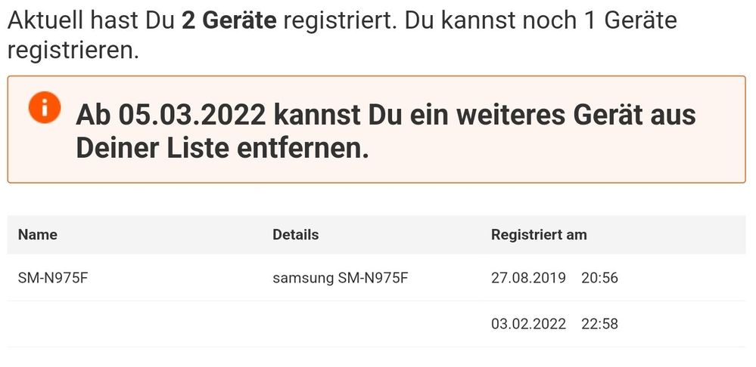The image size is (756, 367).
Task: Click the word "registrieren." in the intro
Action: point(73,51)
